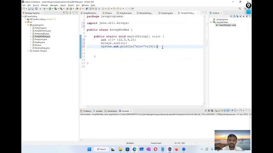The height and width of the screenshot is (153, 273).
Task: Click the Save All toolbar icon
Action: click(32, 8)
